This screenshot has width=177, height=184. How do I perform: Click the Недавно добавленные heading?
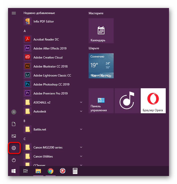tap(39, 13)
